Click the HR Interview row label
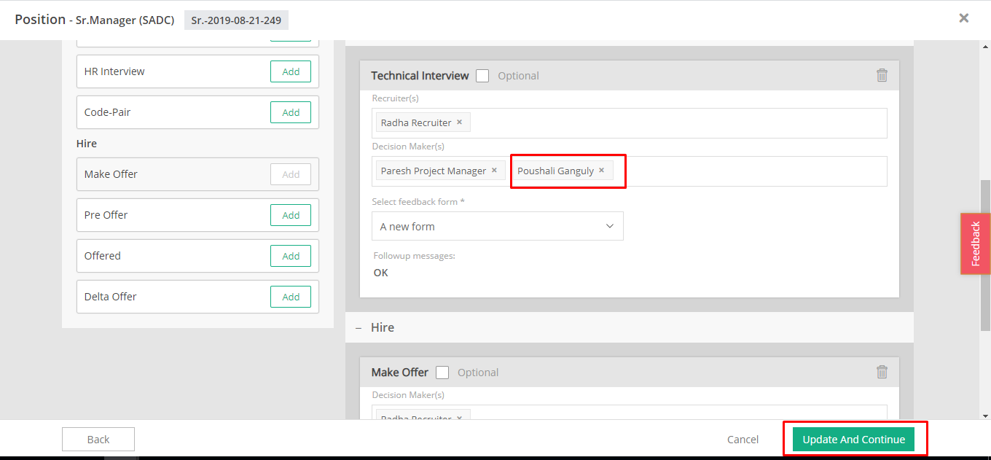Viewport: 991px width, 460px height. tap(114, 71)
